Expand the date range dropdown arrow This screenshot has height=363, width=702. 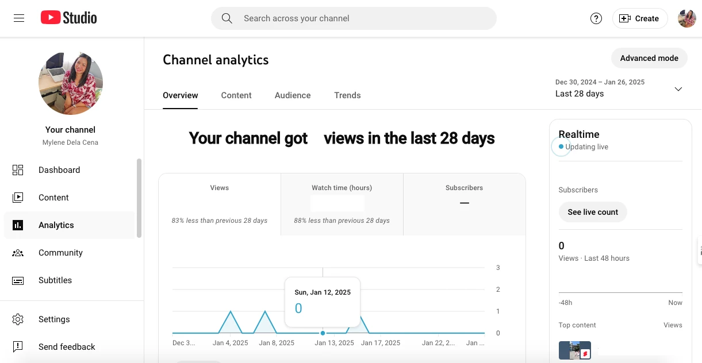tap(678, 89)
